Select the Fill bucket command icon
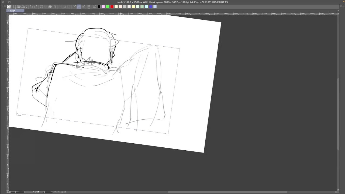Viewport: 345px width, 194px height. tap(50, 6)
